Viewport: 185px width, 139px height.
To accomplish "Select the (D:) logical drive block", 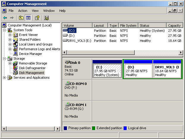I will [x=138, y=69].
